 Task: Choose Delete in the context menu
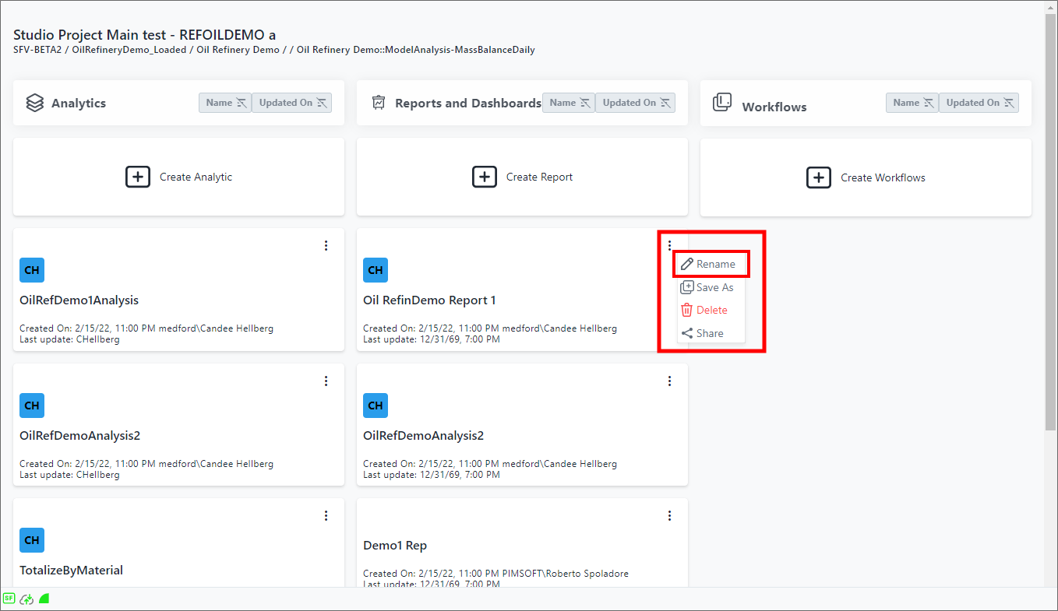pyautogui.click(x=711, y=310)
